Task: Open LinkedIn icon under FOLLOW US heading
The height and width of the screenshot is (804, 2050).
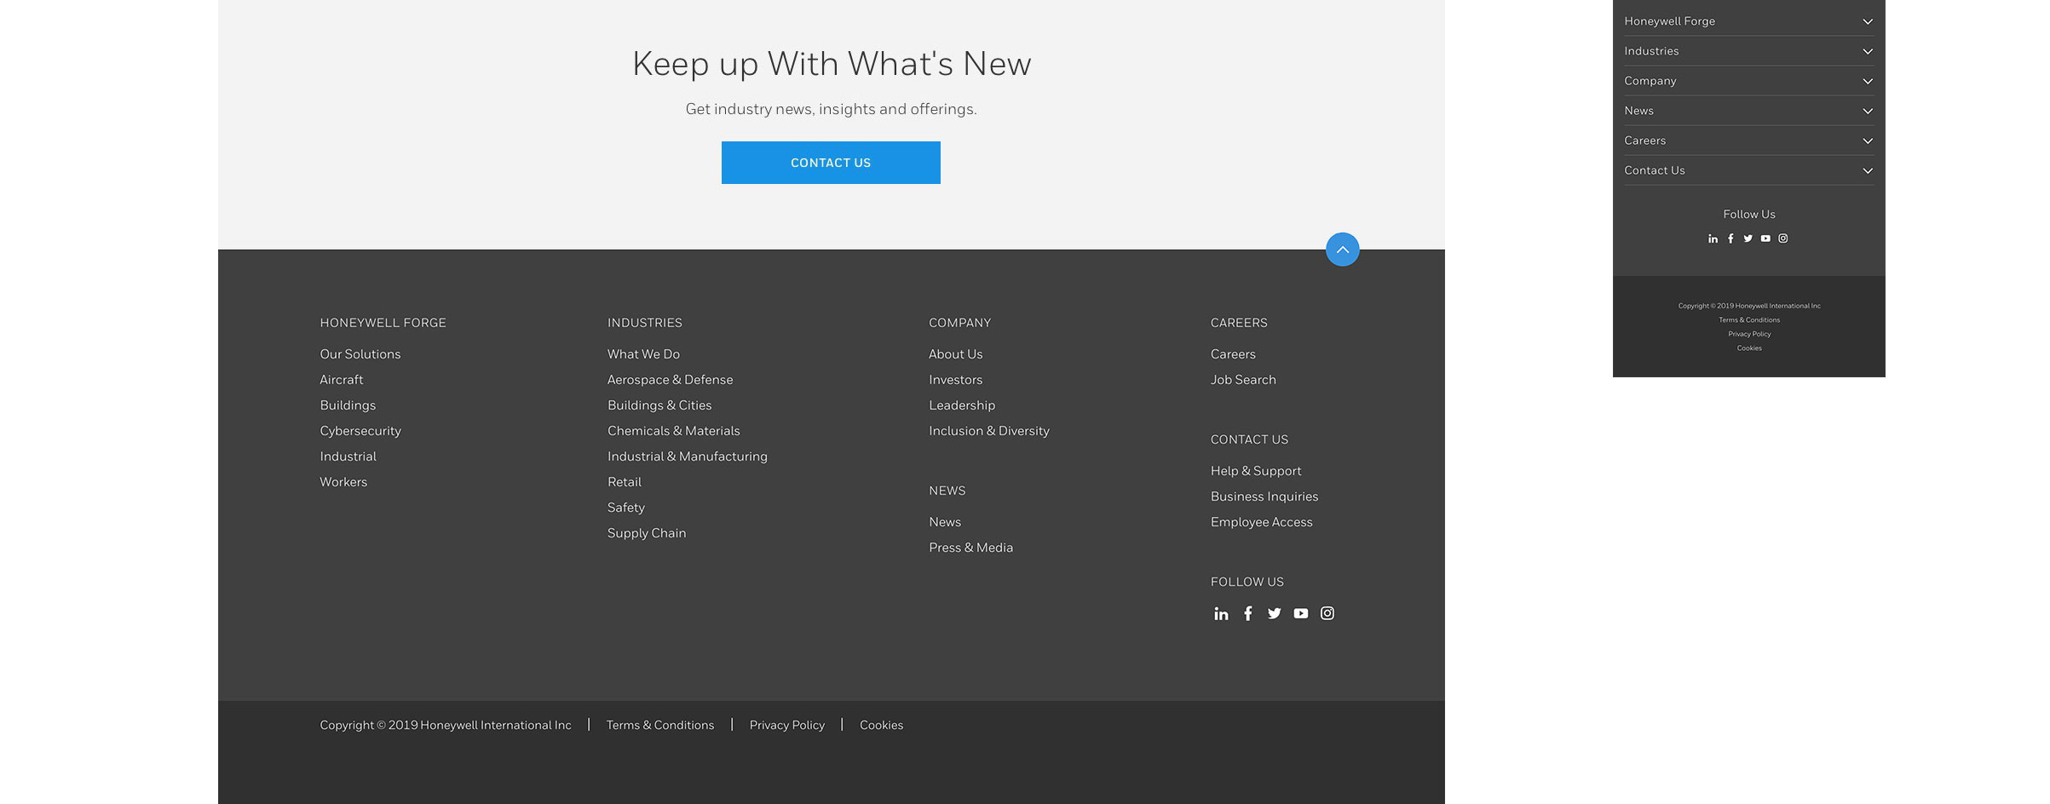Action: point(1221,613)
